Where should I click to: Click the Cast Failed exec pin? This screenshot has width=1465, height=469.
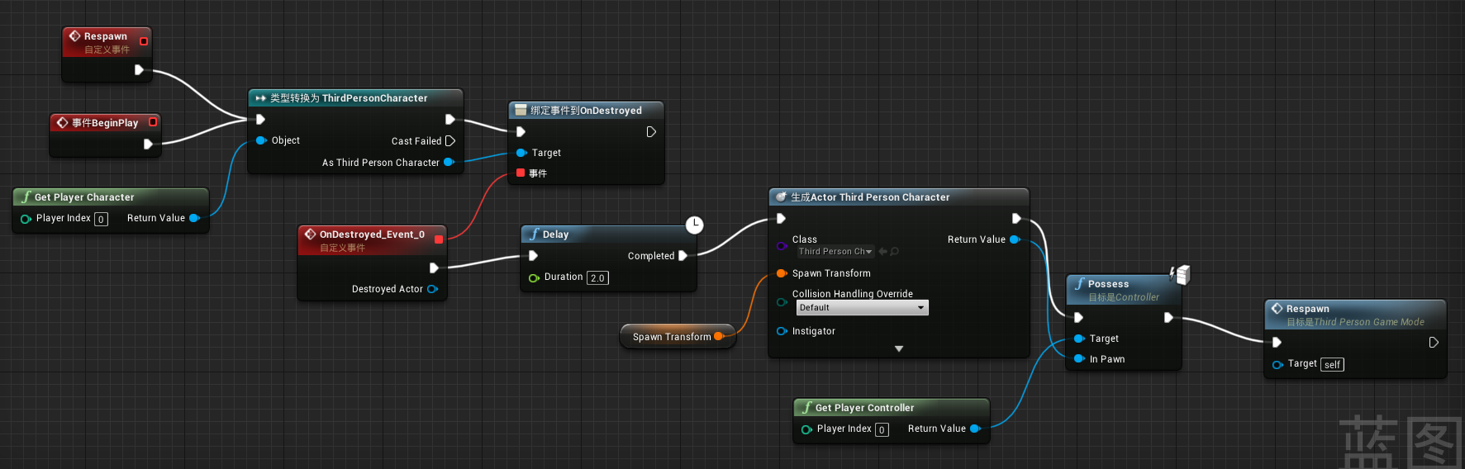coord(450,141)
